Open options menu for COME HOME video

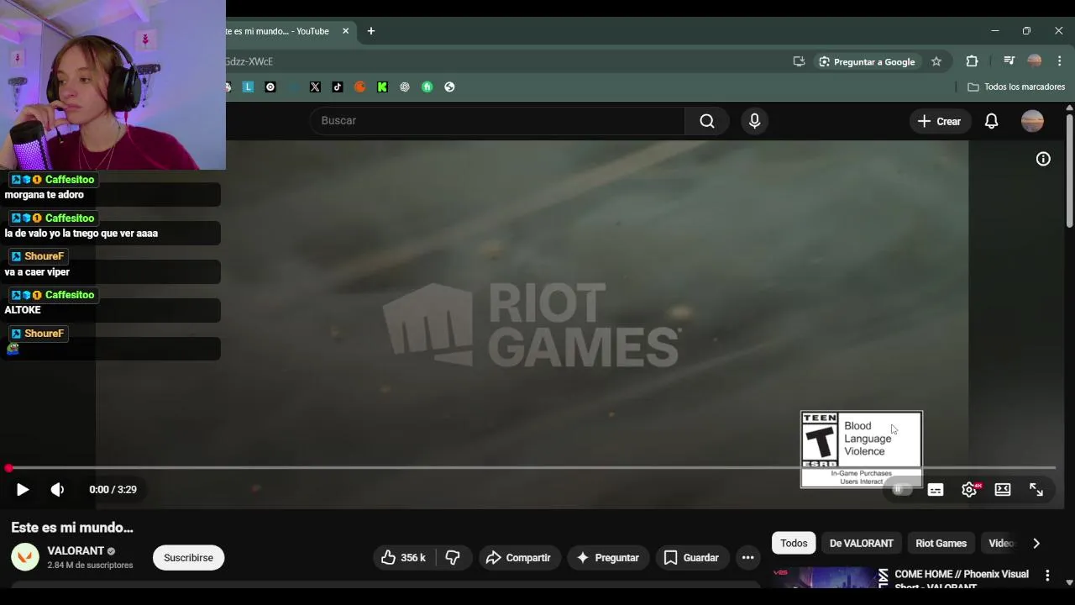1047,576
